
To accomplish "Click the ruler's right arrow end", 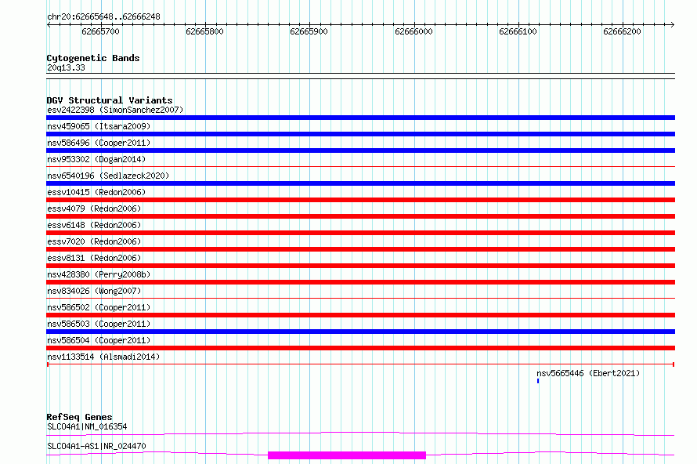I will (673, 24).
